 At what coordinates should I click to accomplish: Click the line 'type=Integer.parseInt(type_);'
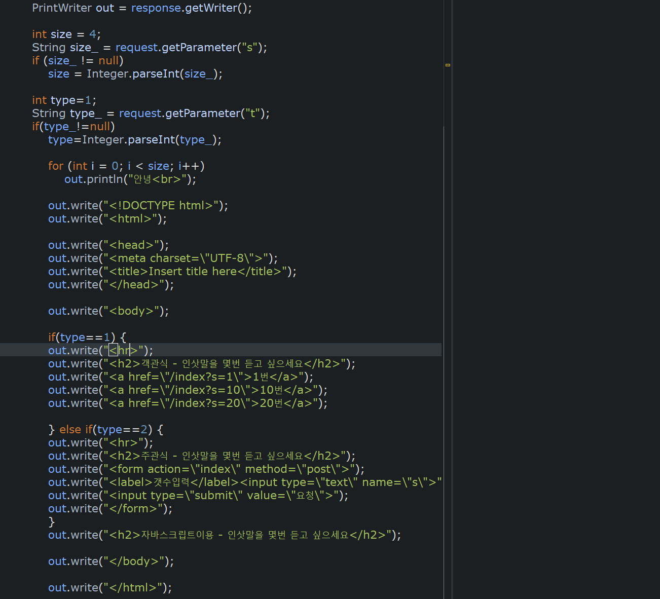[x=135, y=140]
